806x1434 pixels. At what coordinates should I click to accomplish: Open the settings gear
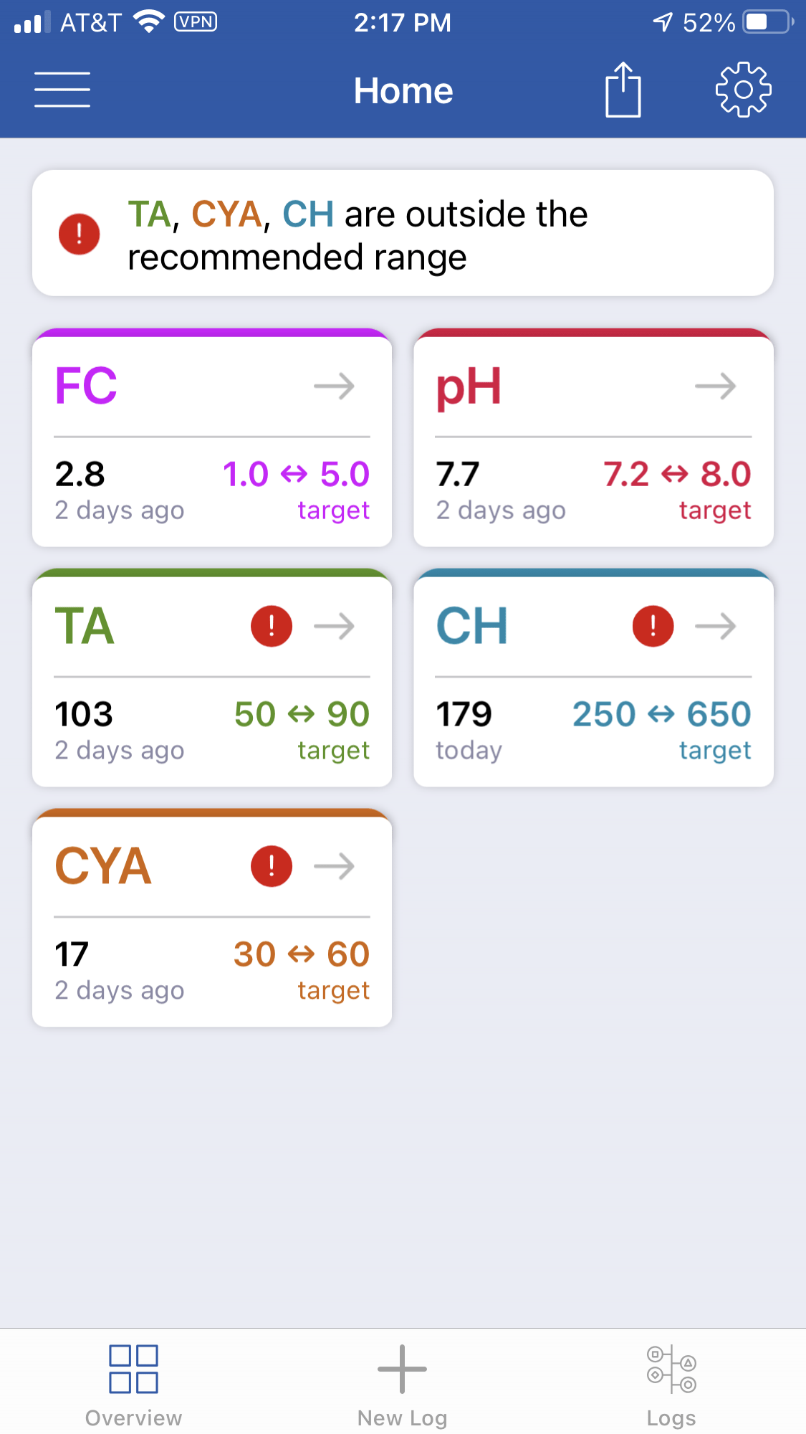coord(744,90)
